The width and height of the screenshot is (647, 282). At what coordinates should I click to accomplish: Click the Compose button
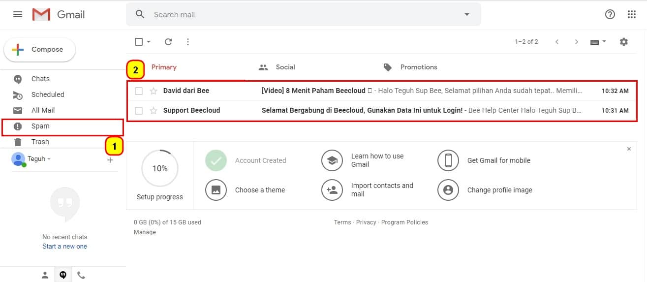point(39,50)
